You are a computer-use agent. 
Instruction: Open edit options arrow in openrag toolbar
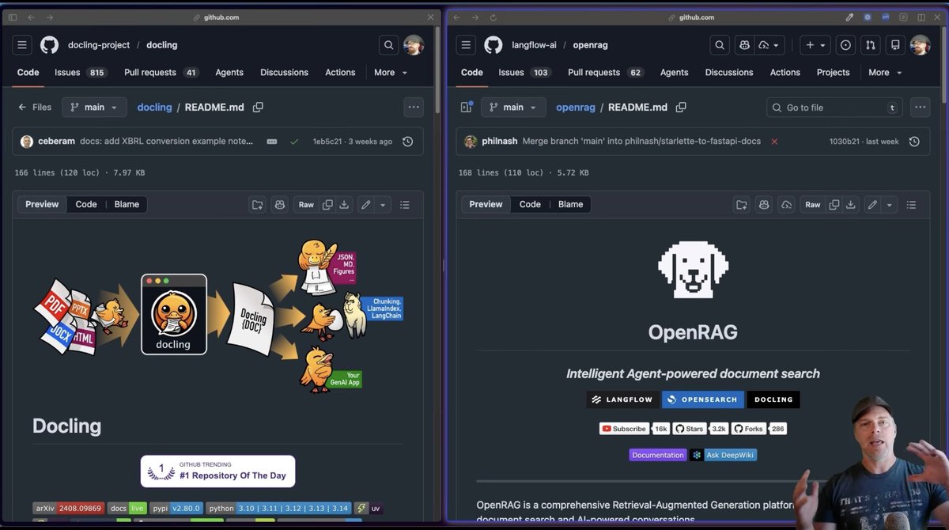pos(889,205)
